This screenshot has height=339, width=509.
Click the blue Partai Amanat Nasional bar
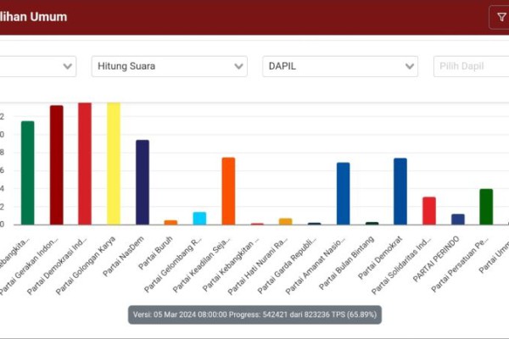click(x=343, y=194)
